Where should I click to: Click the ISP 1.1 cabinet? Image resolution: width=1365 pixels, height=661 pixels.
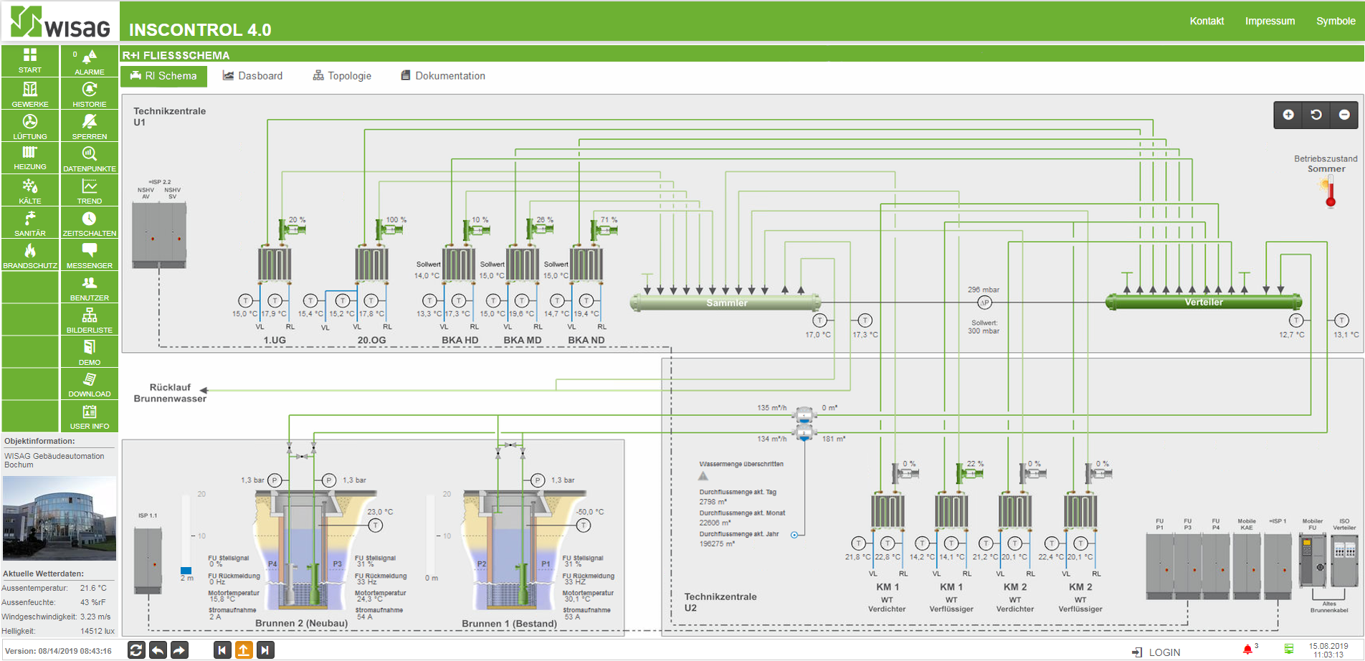(x=148, y=561)
